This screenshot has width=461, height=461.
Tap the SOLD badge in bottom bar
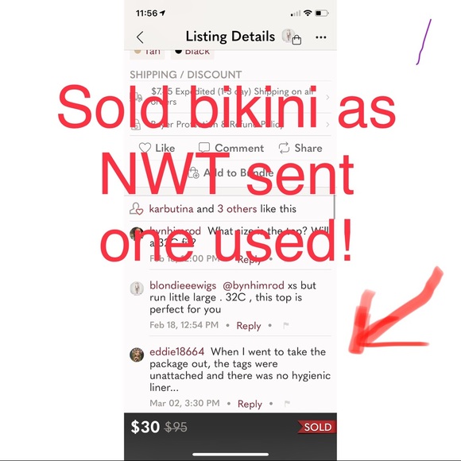pyautogui.click(x=317, y=427)
